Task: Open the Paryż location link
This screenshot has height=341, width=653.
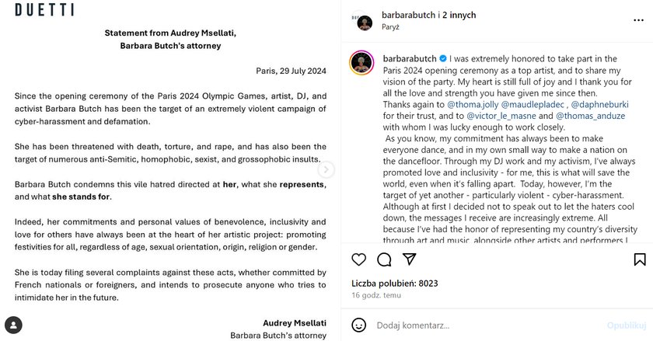Action: (x=390, y=27)
